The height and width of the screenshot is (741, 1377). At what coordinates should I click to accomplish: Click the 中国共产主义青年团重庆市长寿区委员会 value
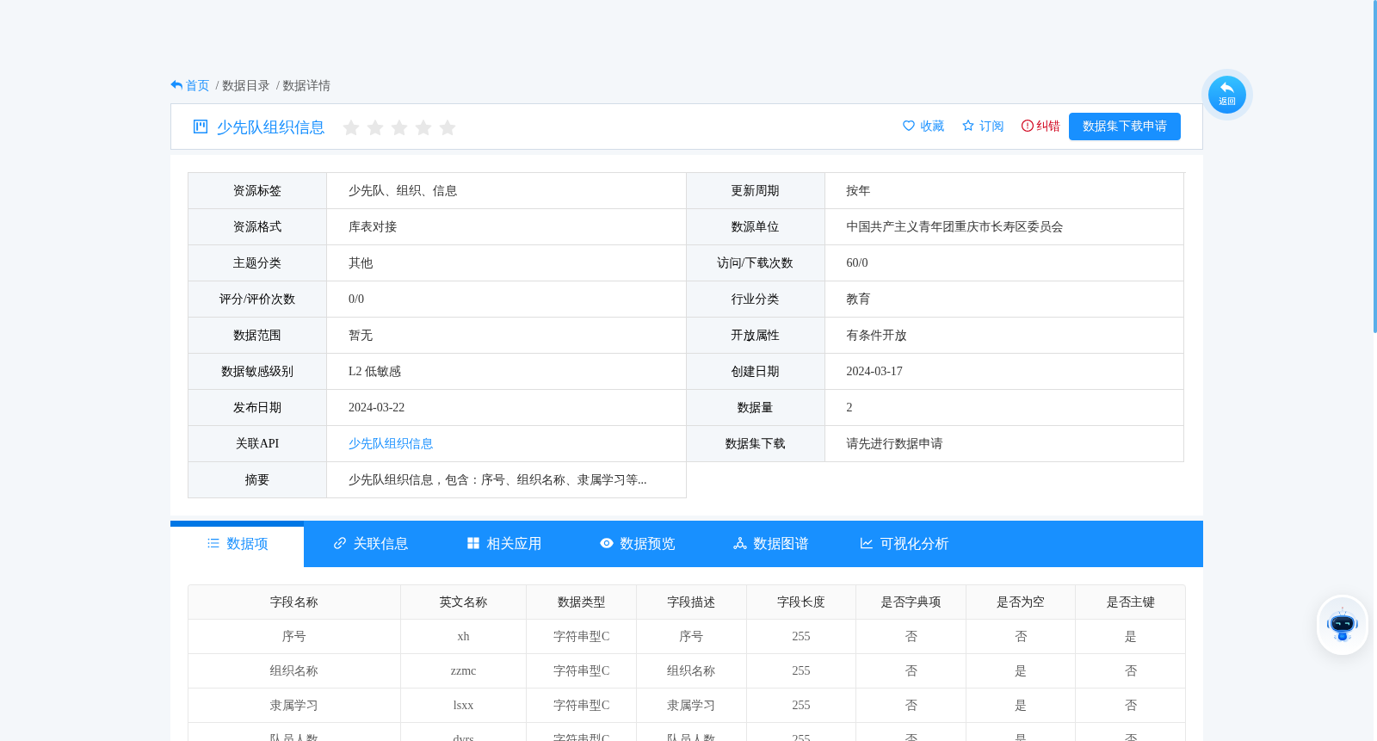(x=954, y=227)
